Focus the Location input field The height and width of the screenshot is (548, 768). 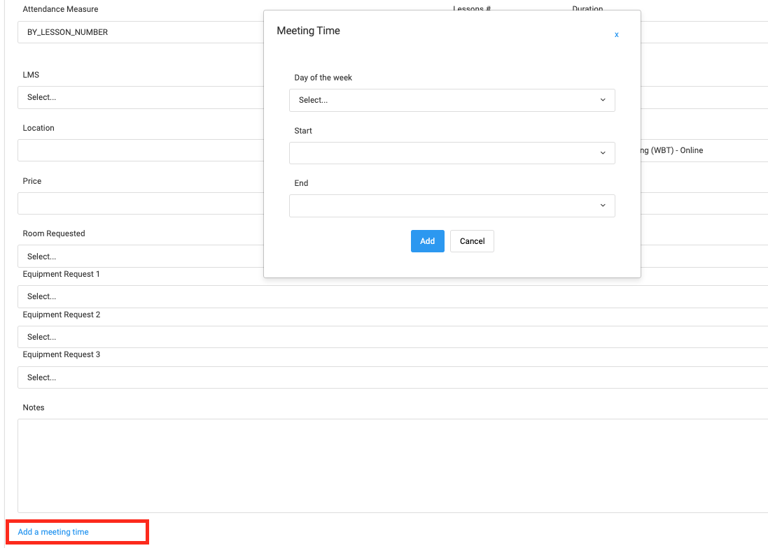140,150
